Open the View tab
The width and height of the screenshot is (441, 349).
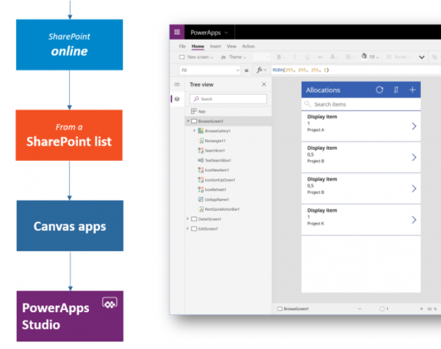231,46
